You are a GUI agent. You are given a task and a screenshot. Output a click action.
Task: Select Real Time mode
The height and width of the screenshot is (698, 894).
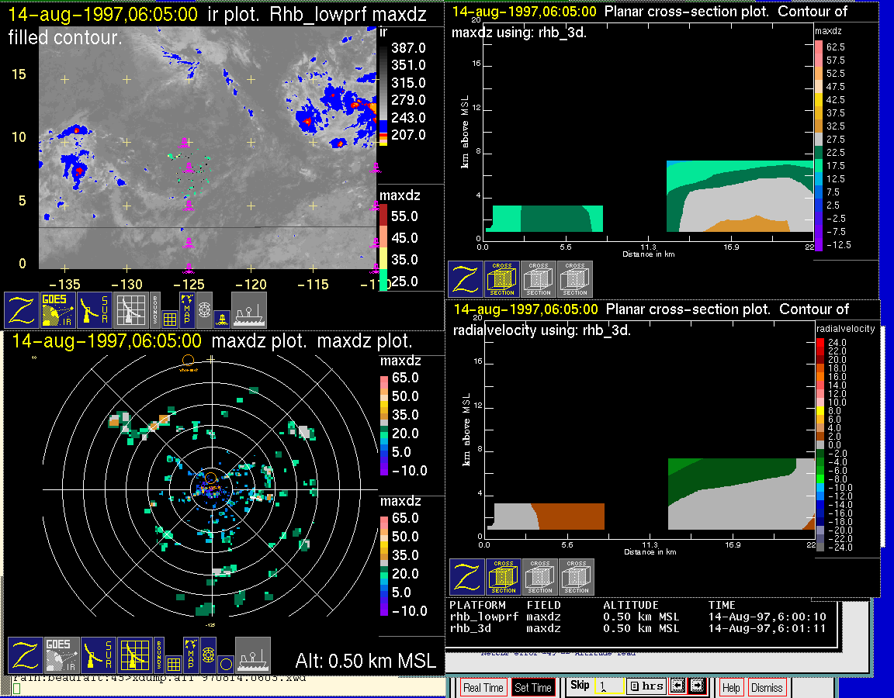483,687
